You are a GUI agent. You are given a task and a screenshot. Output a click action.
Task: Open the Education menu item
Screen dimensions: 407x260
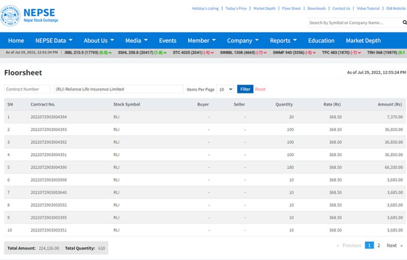click(x=321, y=41)
